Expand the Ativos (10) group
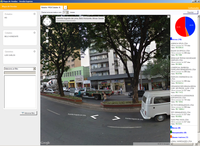The height and width of the screenshot is (146, 200). (x=177, y=39)
